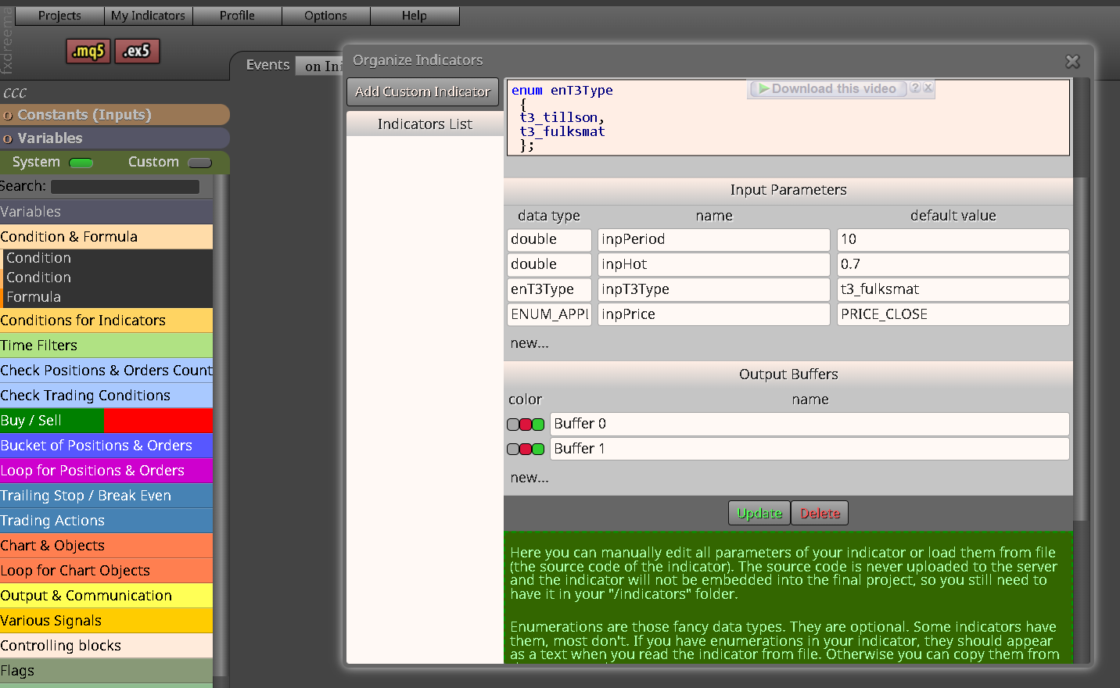Image resolution: width=1120 pixels, height=688 pixels.
Task: Expand the Buy / Sell category
Action: (x=106, y=421)
